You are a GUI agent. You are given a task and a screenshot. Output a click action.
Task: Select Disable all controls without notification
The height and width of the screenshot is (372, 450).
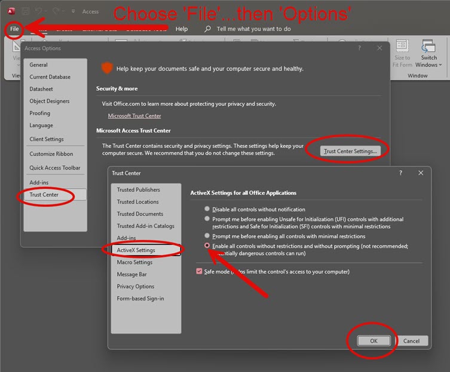(x=207, y=210)
